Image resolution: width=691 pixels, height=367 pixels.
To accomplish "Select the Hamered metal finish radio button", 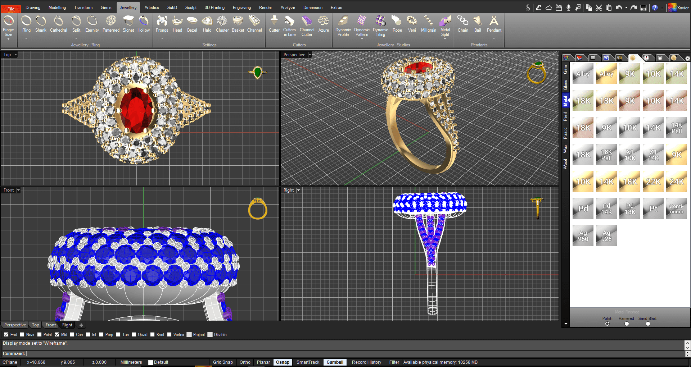I will [x=627, y=324].
